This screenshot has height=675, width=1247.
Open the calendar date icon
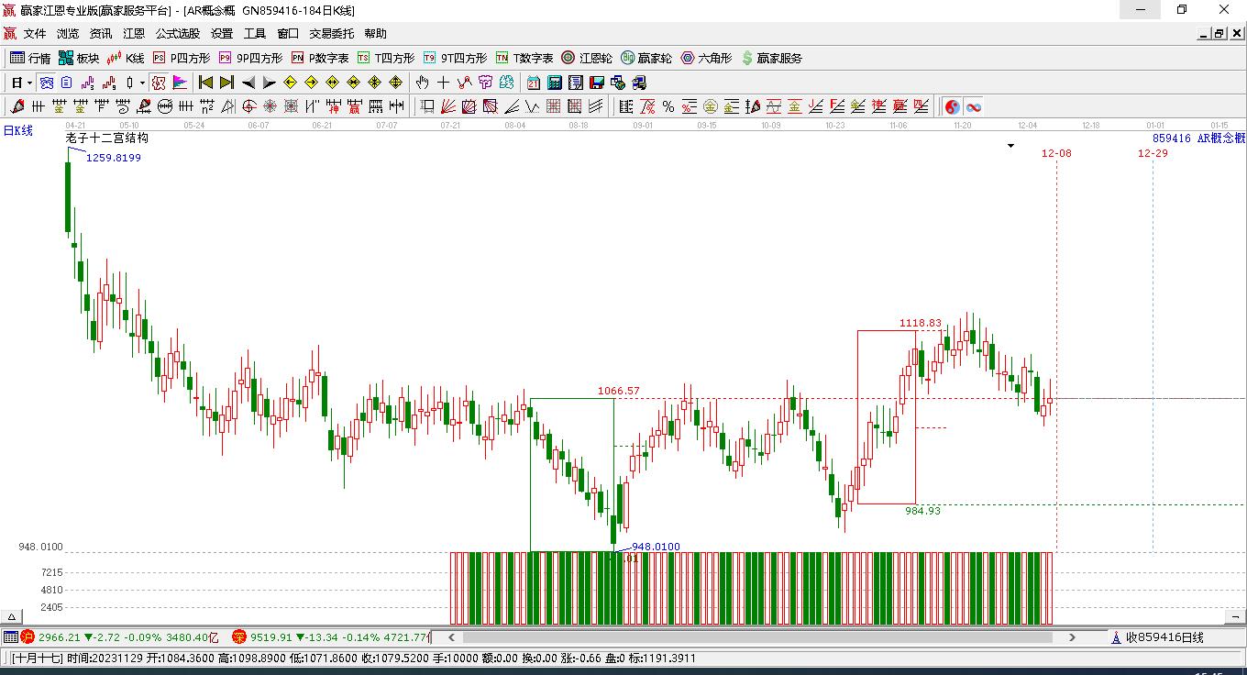tap(533, 83)
